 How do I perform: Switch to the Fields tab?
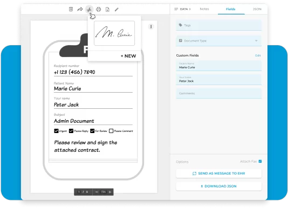click(x=230, y=9)
